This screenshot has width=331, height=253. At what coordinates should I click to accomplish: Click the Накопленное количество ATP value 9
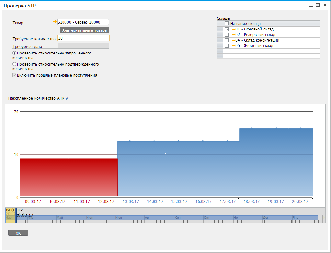click(x=67, y=98)
